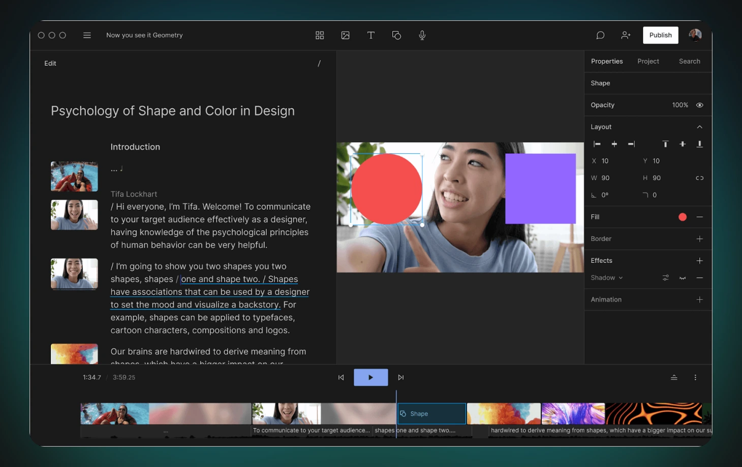Click pool thumbnail in script
Image resolution: width=742 pixels, height=467 pixels.
pyautogui.click(x=74, y=176)
